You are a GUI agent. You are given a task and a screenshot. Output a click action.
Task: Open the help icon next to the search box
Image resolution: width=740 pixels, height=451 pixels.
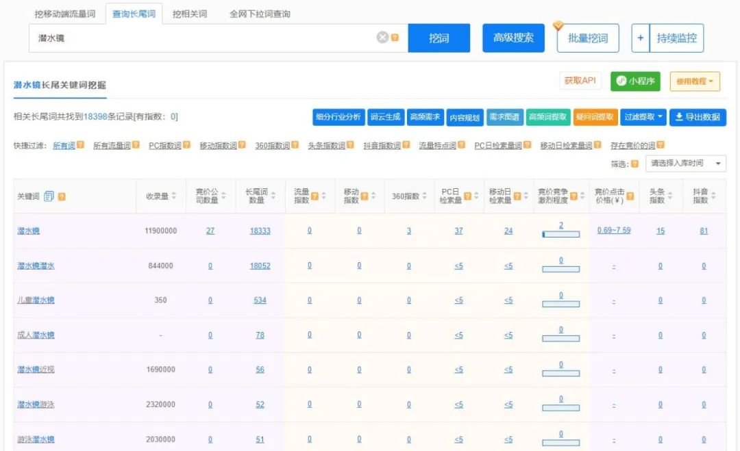coord(394,38)
